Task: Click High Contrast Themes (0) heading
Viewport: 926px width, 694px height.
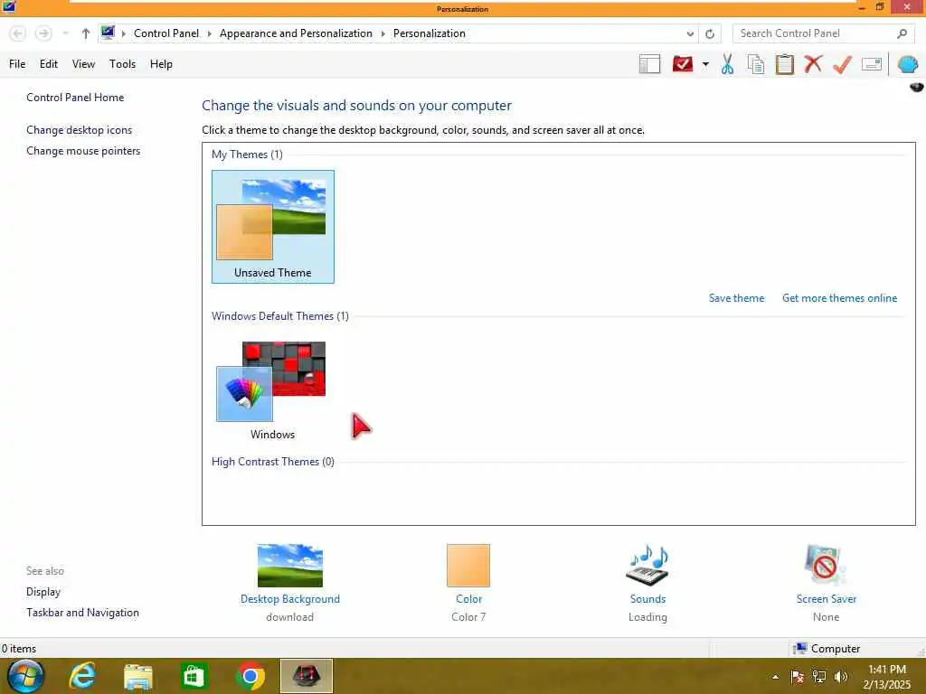Action: click(x=273, y=462)
